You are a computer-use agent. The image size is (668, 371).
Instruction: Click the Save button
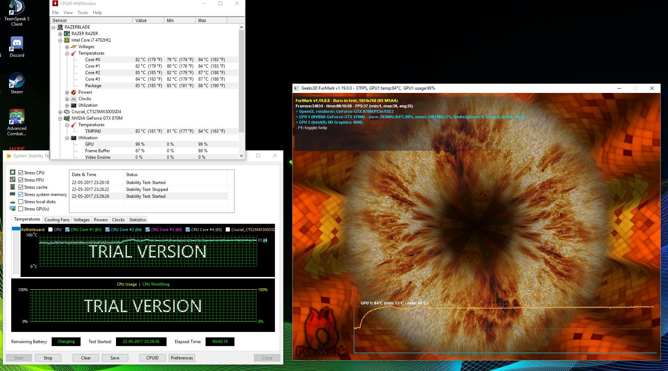[x=115, y=358]
